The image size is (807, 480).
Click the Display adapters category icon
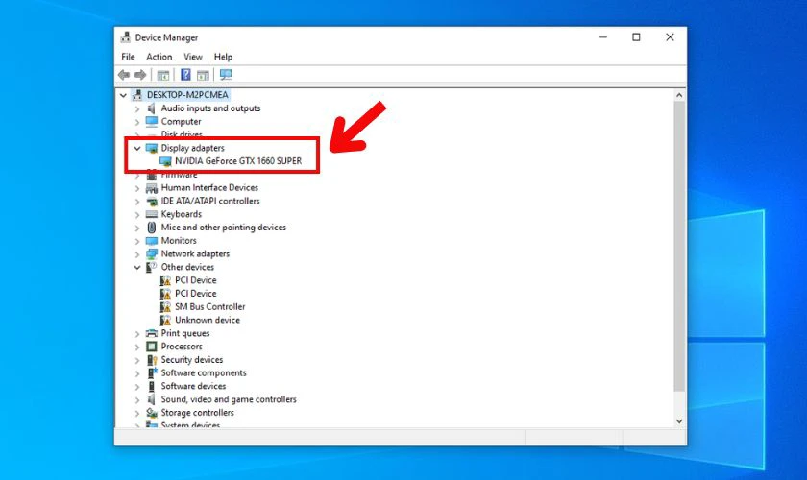click(x=152, y=148)
